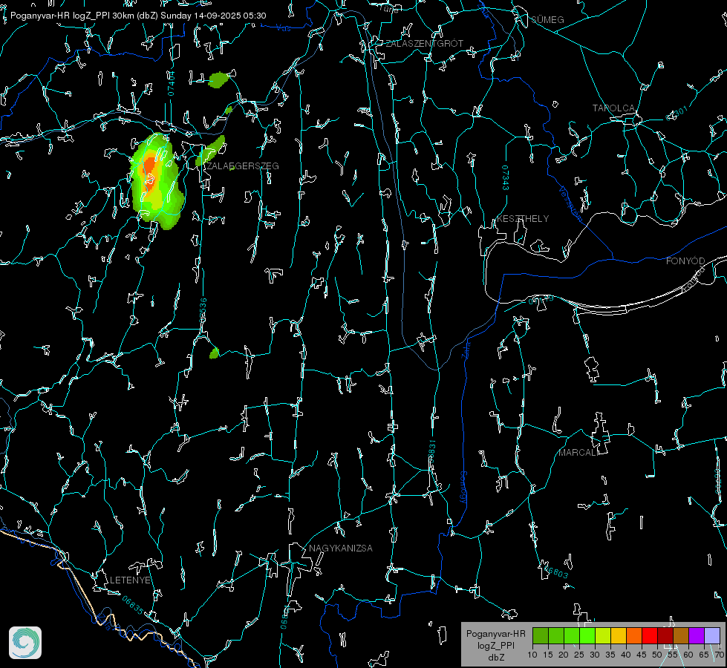This screenshot has width=727, height=668.
Task: Click the legend title Poganyvar-HR
Action: 495,634
